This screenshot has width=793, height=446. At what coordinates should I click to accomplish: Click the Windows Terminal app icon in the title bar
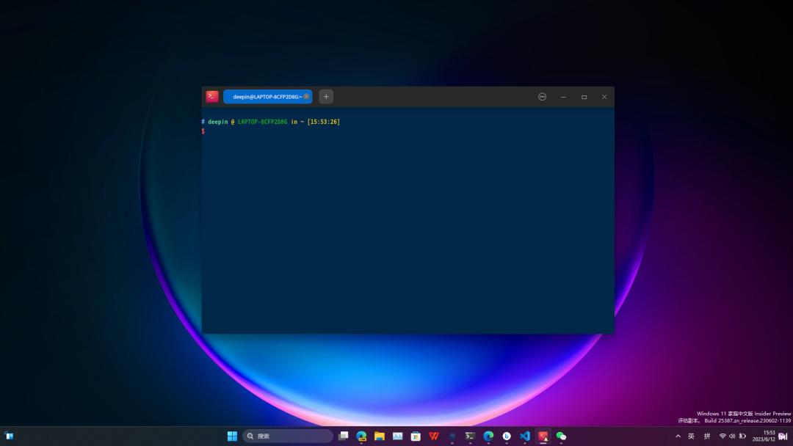tap(212, 96)
